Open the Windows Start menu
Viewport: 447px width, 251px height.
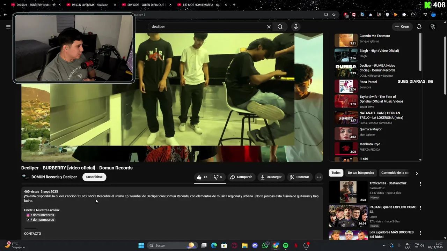click(141, 245)
